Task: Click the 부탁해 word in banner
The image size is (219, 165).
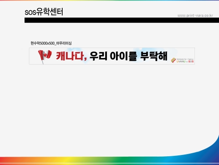Action: click(x=154, y=56)
